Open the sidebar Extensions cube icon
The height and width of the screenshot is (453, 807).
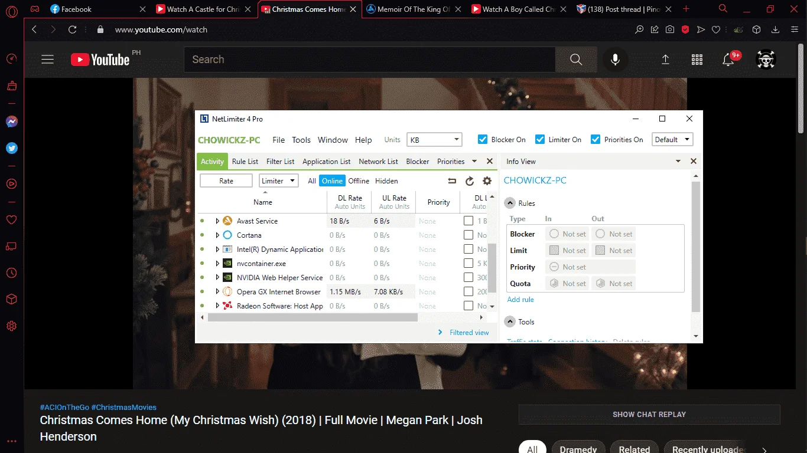click(11, 300)
